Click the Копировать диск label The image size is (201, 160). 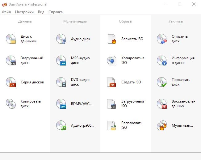31,104
